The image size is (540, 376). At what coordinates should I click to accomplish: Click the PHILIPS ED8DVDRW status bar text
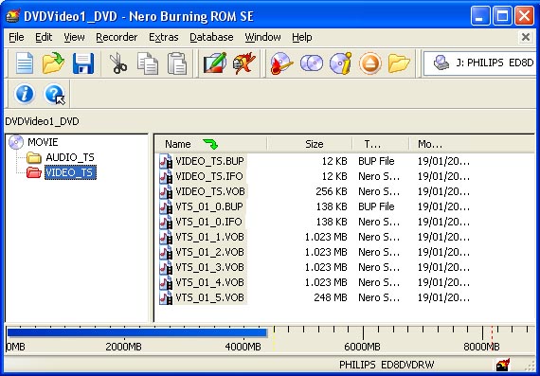click(x=387, y=365)
